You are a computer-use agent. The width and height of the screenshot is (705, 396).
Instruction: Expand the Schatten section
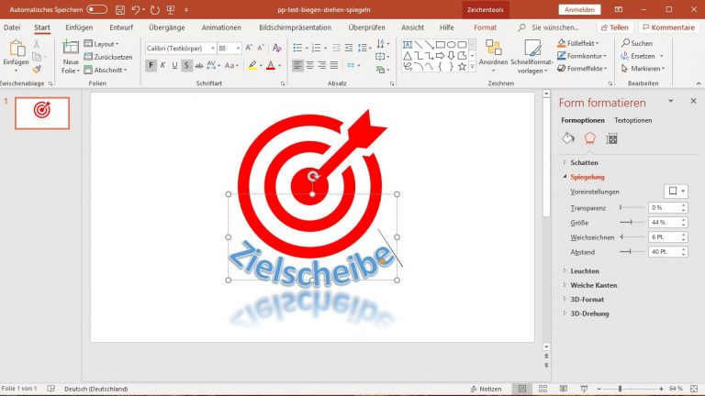584,162
